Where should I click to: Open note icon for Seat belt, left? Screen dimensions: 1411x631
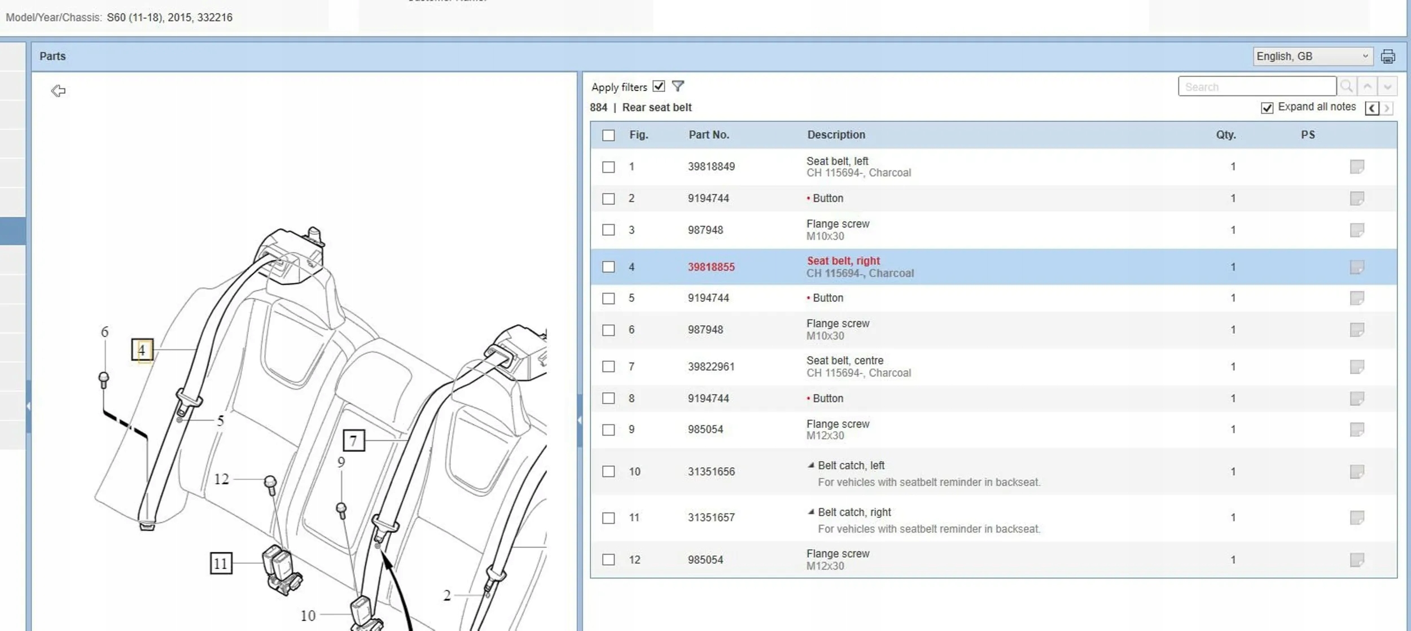coord(1357,166)
